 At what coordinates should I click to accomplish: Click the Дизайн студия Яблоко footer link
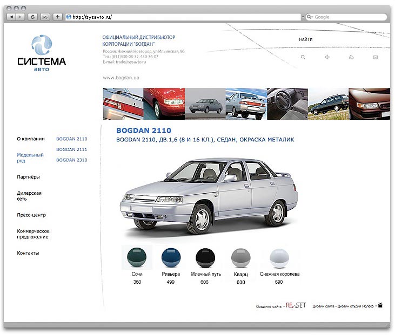pyautogui.click(x=356, y=306)
